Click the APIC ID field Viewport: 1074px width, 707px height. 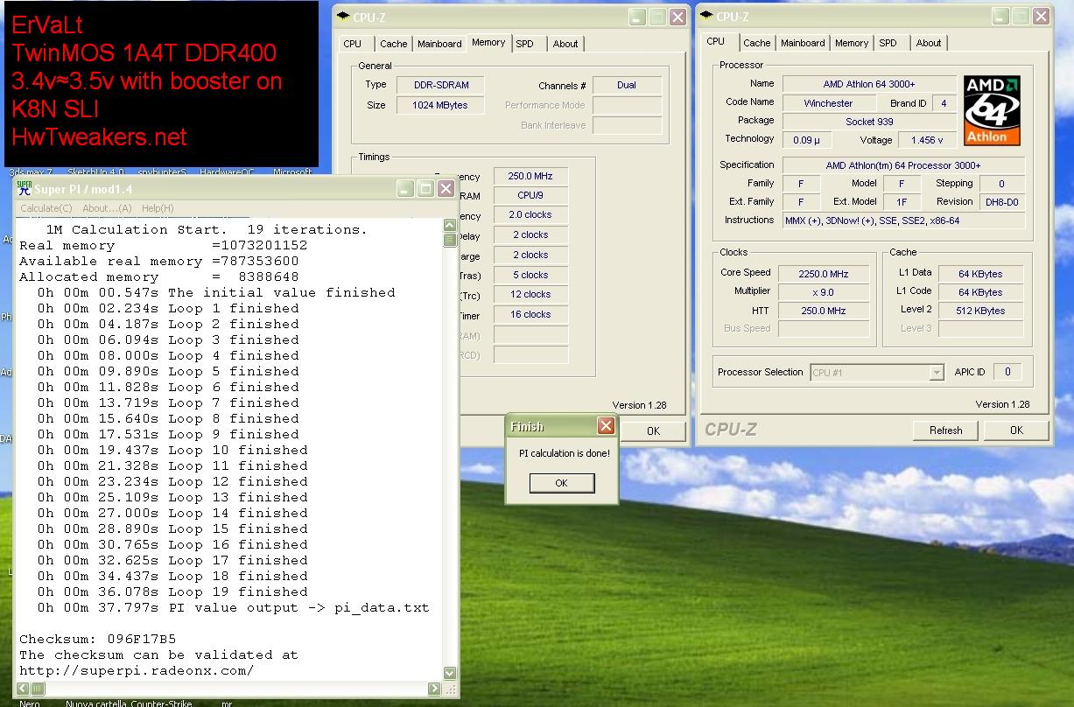pos(1007,372)
